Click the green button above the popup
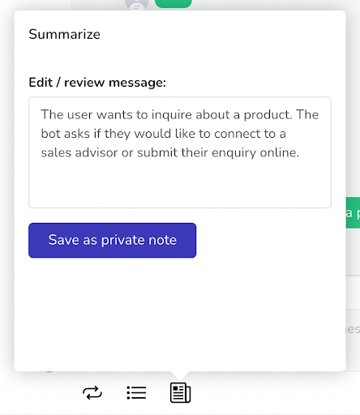 [173, 3]
